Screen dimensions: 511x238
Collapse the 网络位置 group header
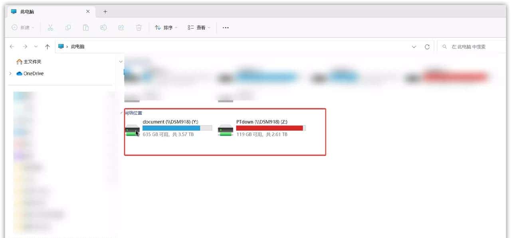[x=121, y=113]
